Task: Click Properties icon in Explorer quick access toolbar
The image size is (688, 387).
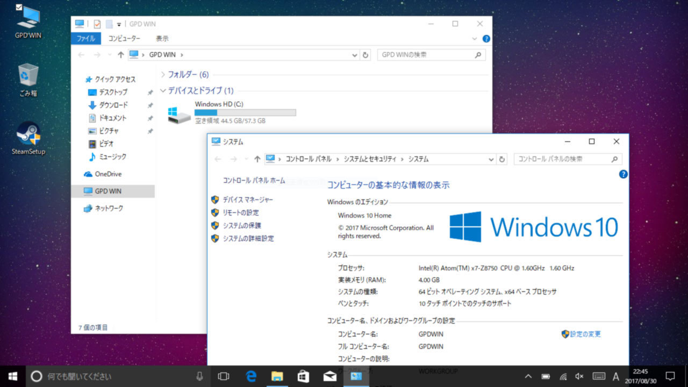Action: [x=97, y=24]
